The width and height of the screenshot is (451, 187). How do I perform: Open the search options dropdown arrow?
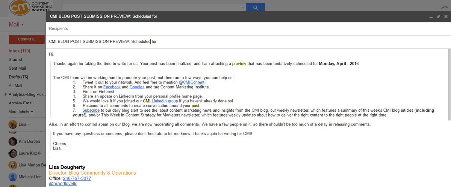coord(242,7)
